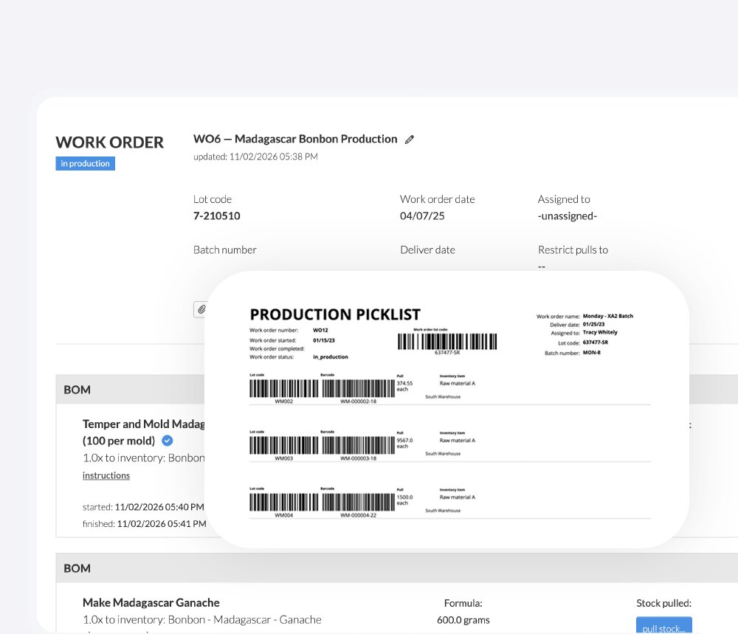
Task: Click the WM004 lot code barcode
Action: (283, 503)
